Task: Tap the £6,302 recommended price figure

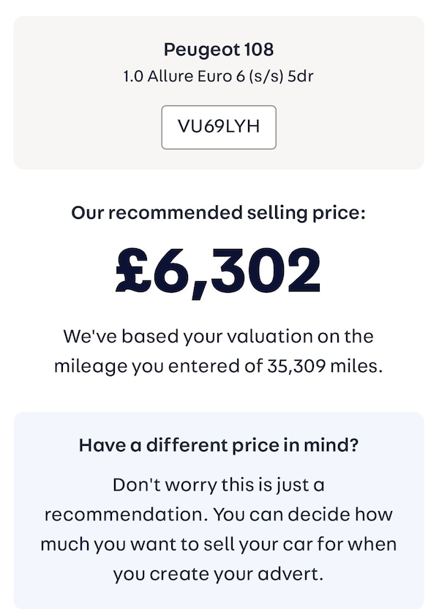Action: click(219, 272)
